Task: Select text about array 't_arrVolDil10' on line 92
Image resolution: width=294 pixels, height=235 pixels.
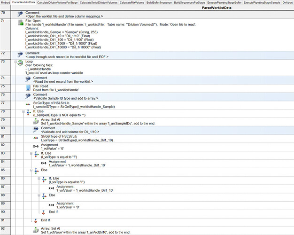Action: [85, 232]
